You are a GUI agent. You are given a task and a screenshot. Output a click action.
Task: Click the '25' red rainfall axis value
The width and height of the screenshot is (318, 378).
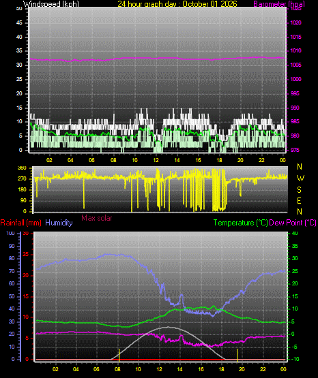click(26, 254)
